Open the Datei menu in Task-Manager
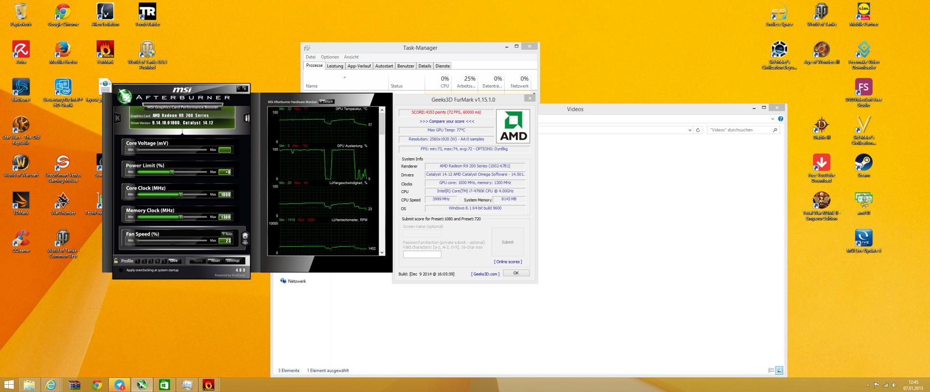930x392 pixels. [310, 57]
